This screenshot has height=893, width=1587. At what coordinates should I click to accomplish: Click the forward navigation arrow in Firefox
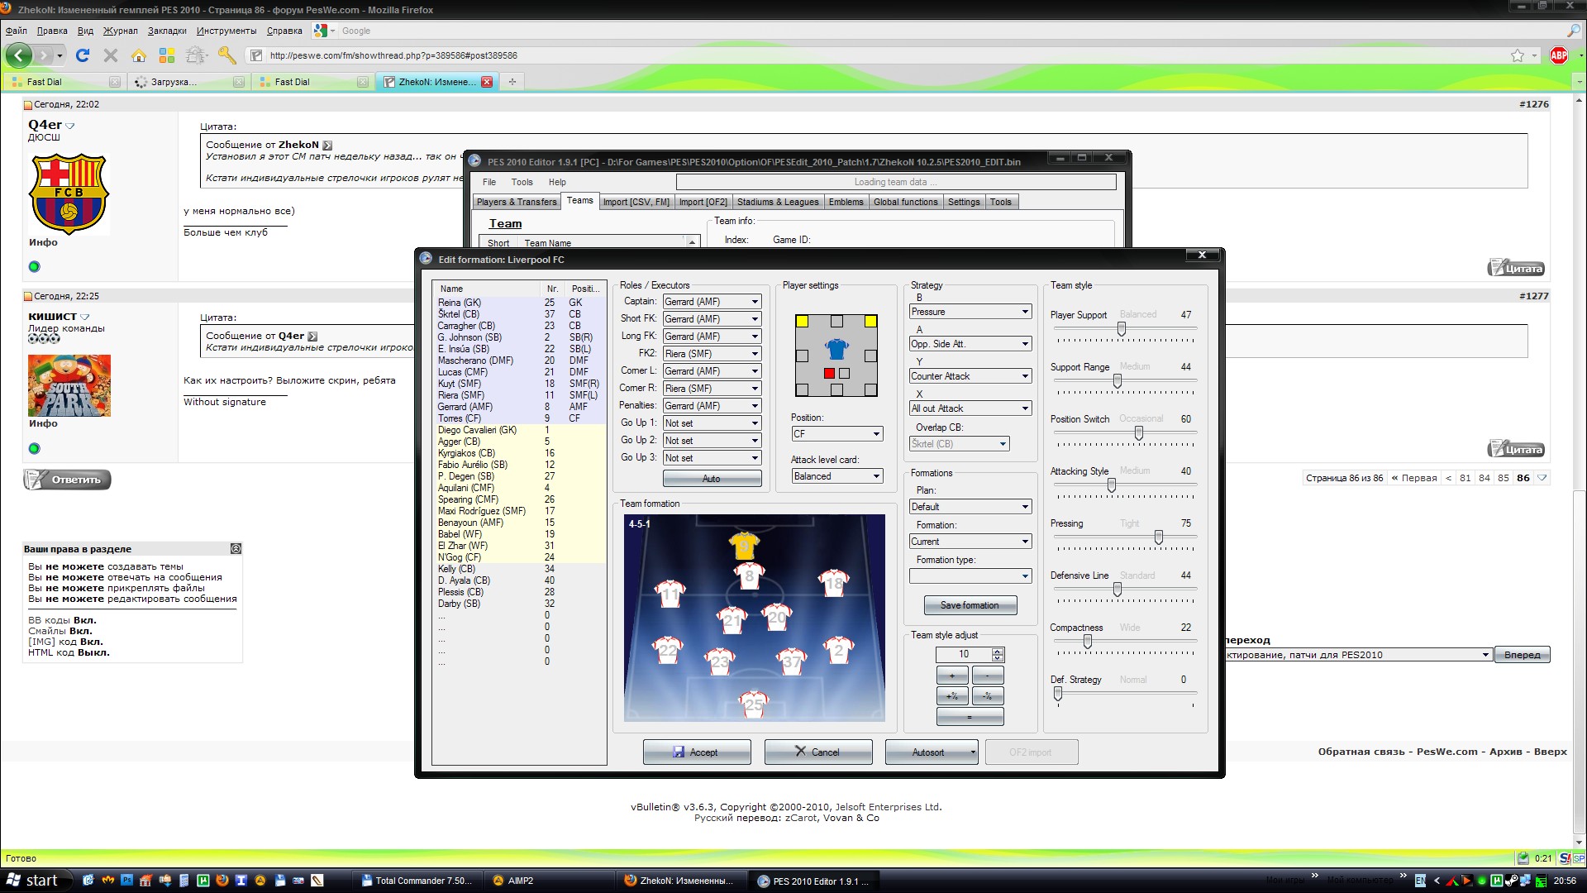(45, 55)
